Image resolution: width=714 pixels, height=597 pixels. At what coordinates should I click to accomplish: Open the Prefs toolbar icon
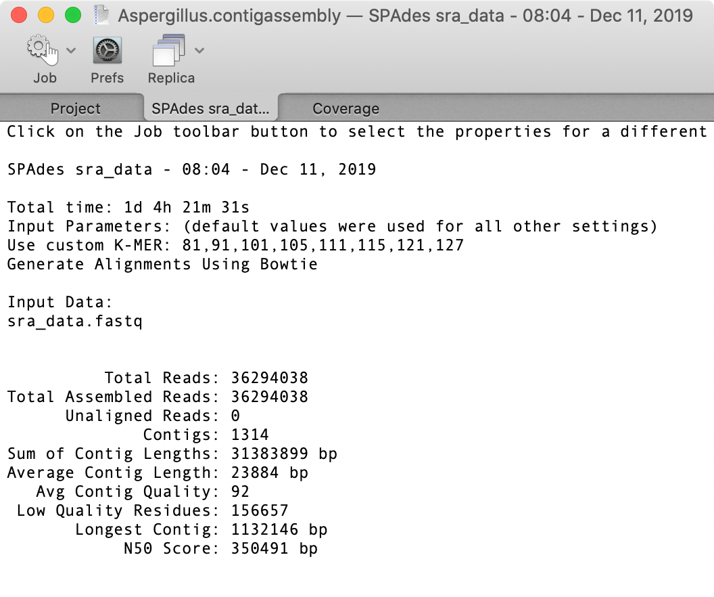(x=108, y=50)
